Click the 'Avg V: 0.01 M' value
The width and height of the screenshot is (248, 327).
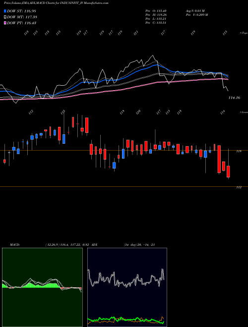point(195,10)
